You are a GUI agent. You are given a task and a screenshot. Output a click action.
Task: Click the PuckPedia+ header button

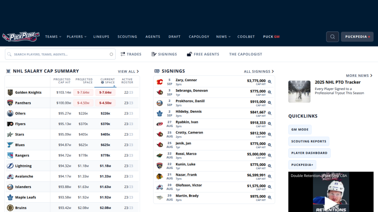point(357,37)
